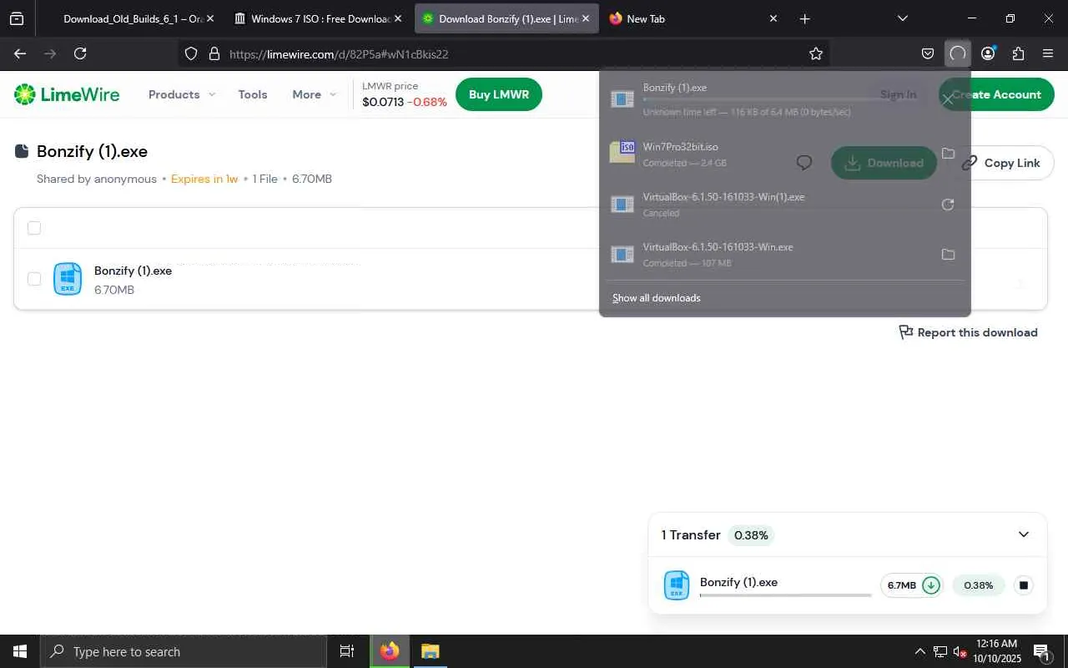Toggle the Firefox downloads panel button
This screenshot has height=668, width=1068.
[x=958, y=53]
